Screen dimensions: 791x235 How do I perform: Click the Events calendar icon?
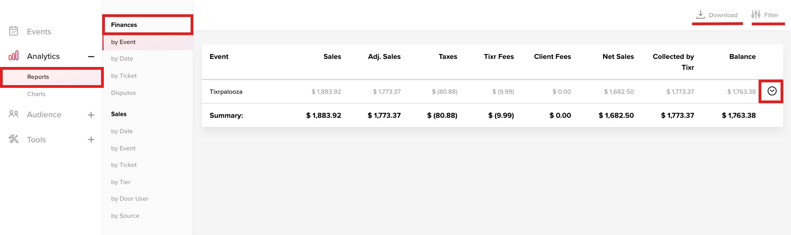pos(13,31)
